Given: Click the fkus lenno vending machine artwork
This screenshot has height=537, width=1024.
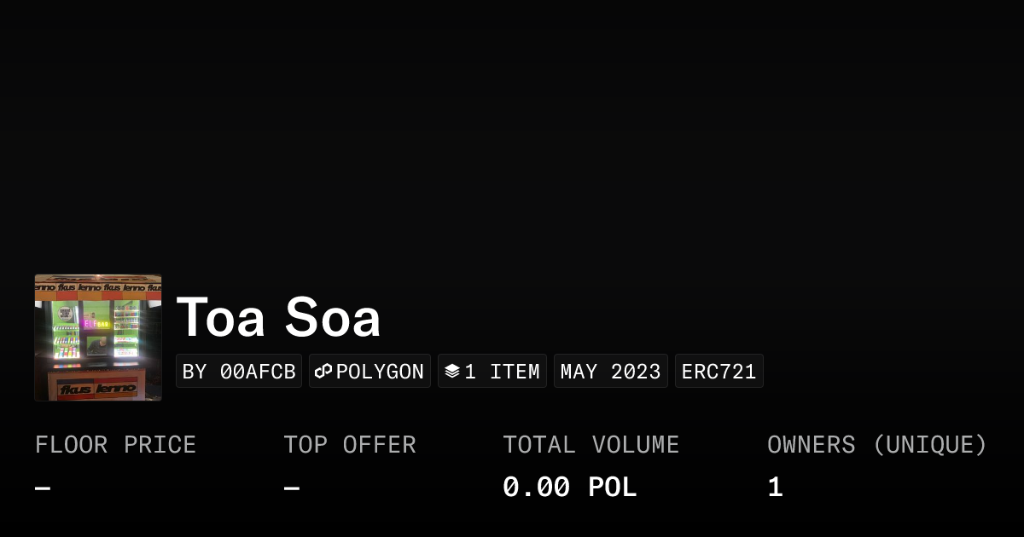Looking at the screenshot, I should tap(98, 338).
